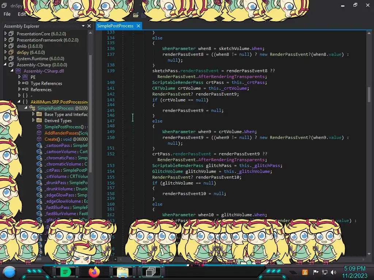The height and width of the screenshot is (280, 374).
Task: Click the SimplePostProcess() constructor method icon
Action: pyautogui.click(x=39, y=127)
